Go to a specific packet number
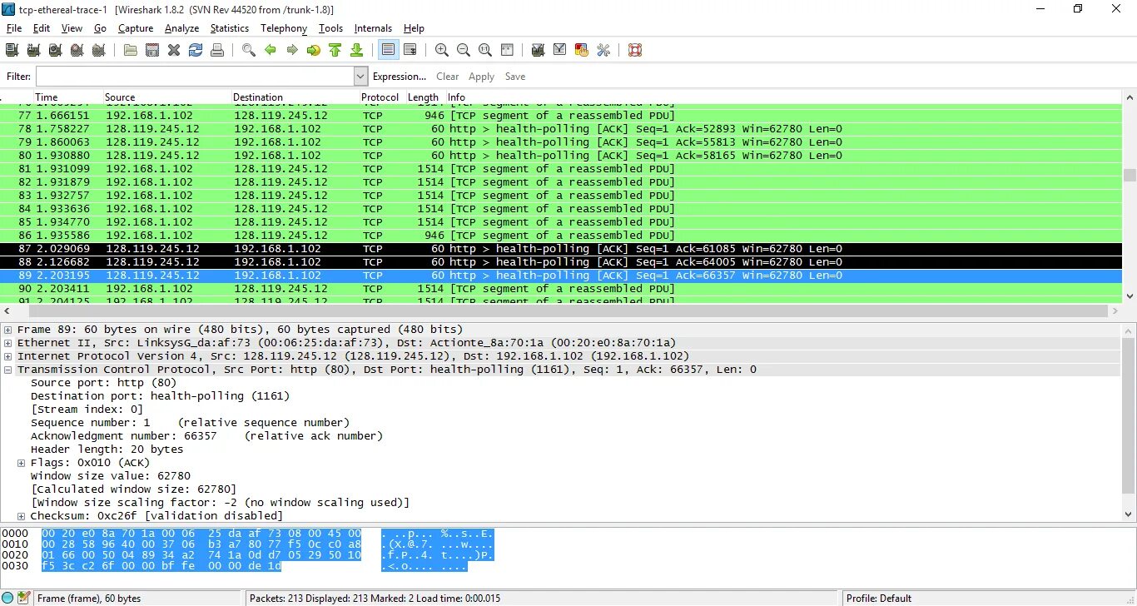Screen dimensions: 1137x606 coord(314,50)
